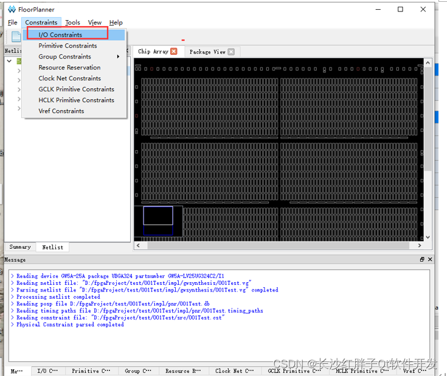Switch to GCLK Primitive Constraints bottom tab
This screenshot has height=376, width=447.
coord(294,371)
